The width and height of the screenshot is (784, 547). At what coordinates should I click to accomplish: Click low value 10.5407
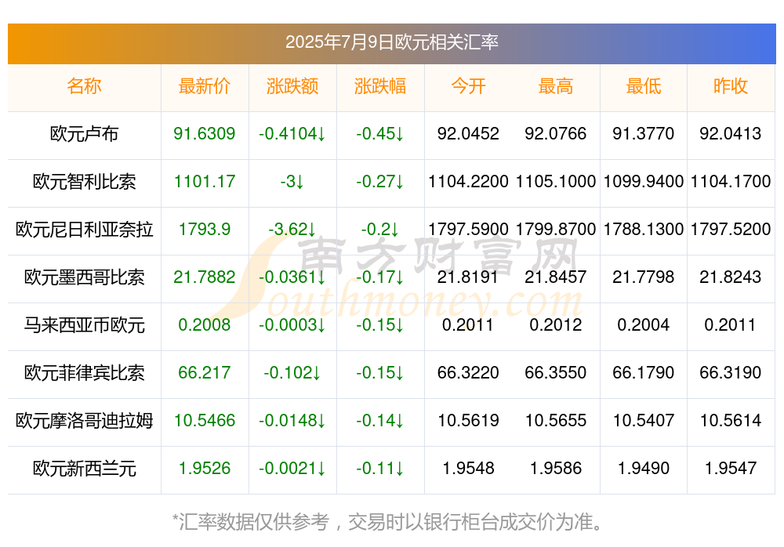click(644, 421)
